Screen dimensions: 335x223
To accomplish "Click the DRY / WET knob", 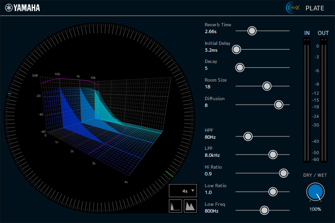I will coord(315,192).
